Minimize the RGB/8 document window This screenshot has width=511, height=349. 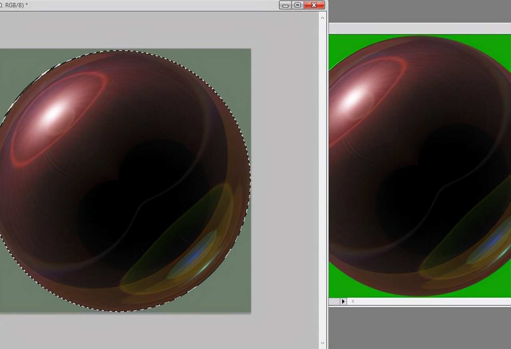point(285,5)
